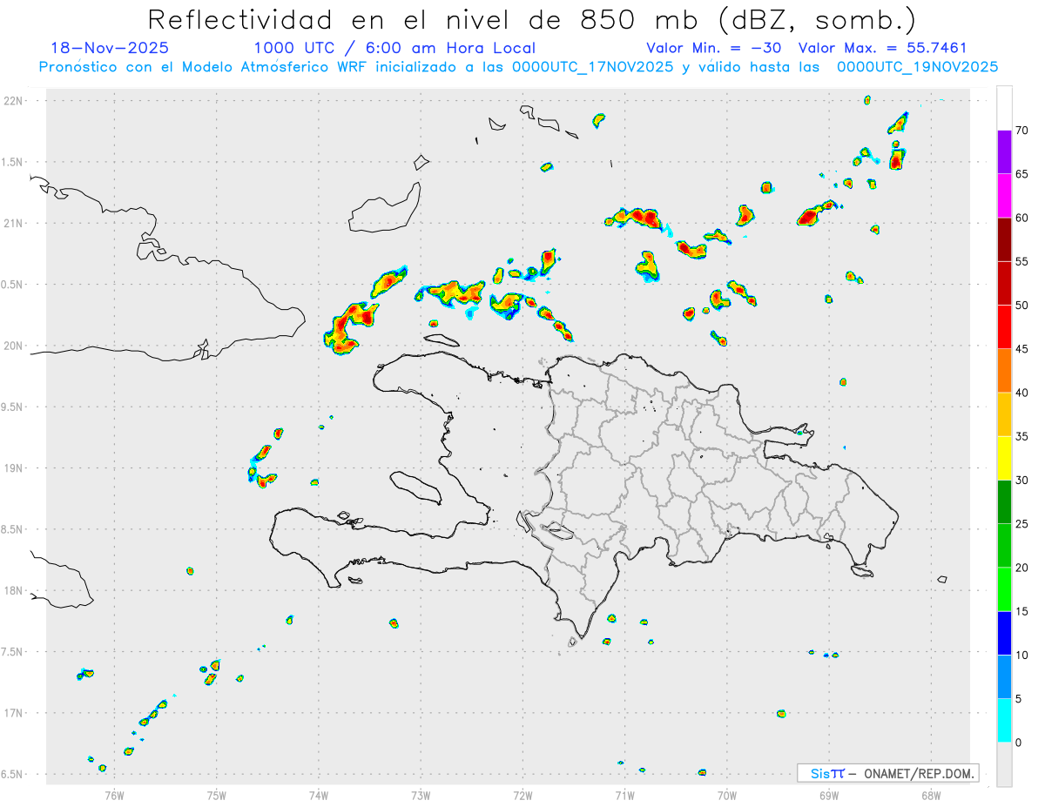Click the light blue 5-10 dBZ band

pos(1004,676)
